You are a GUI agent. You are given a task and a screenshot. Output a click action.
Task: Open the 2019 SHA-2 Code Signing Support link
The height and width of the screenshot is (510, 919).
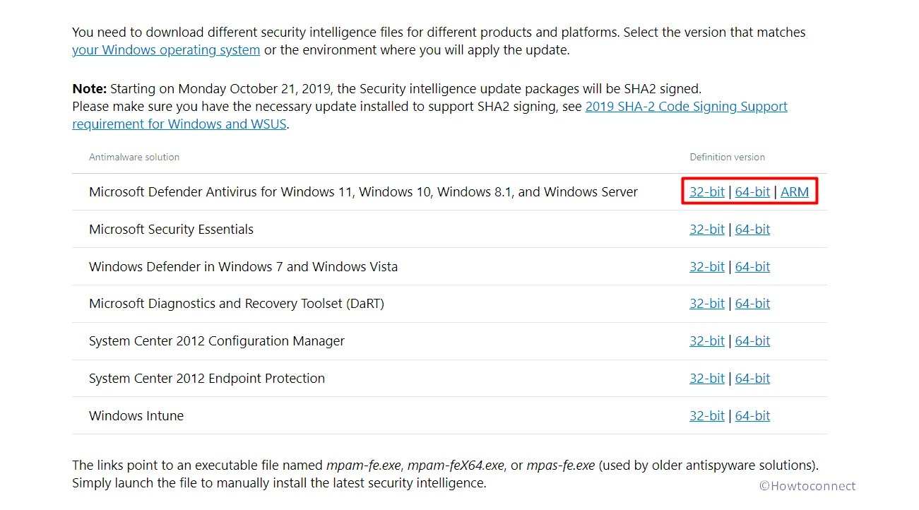click(685, 106)
